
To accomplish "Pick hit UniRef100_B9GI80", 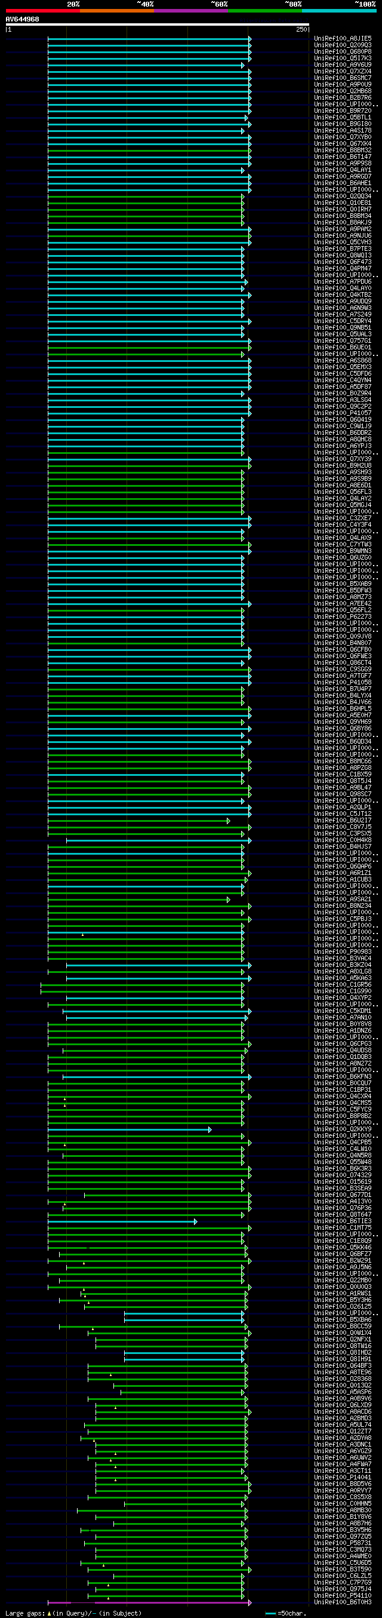I will click(343, 124).
